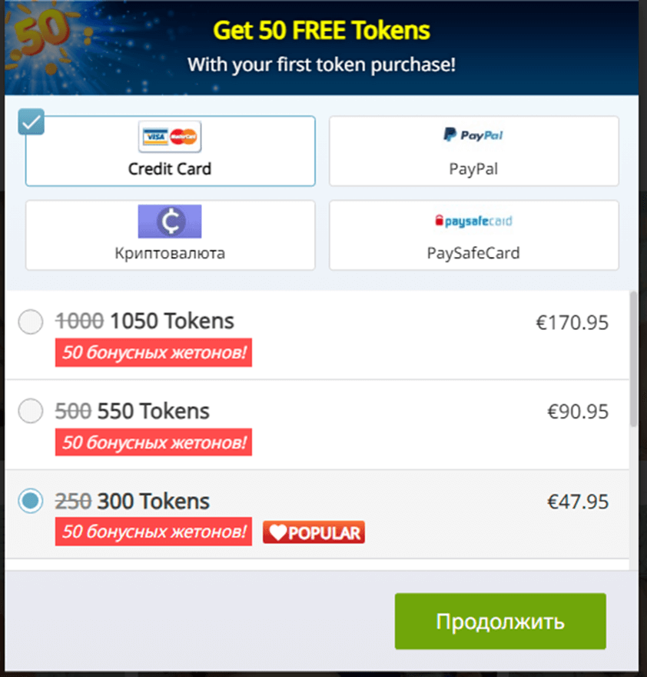
Task: Click the token list vertical scrollbar
Action: click(633, 359)
